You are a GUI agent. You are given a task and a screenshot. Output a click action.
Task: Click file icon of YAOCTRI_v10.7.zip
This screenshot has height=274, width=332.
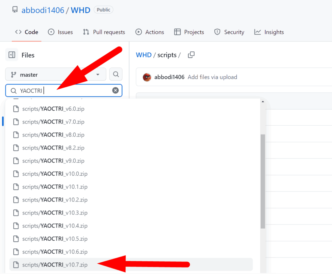click(16, 265)
